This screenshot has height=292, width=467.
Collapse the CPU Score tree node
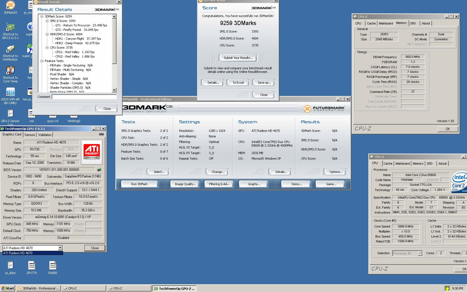[47, 48]
